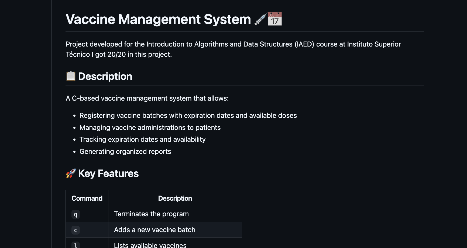Click the 'Registering vaccine batches' bullet item
This screenshot has height=248, width=467.
pos(188,116)
